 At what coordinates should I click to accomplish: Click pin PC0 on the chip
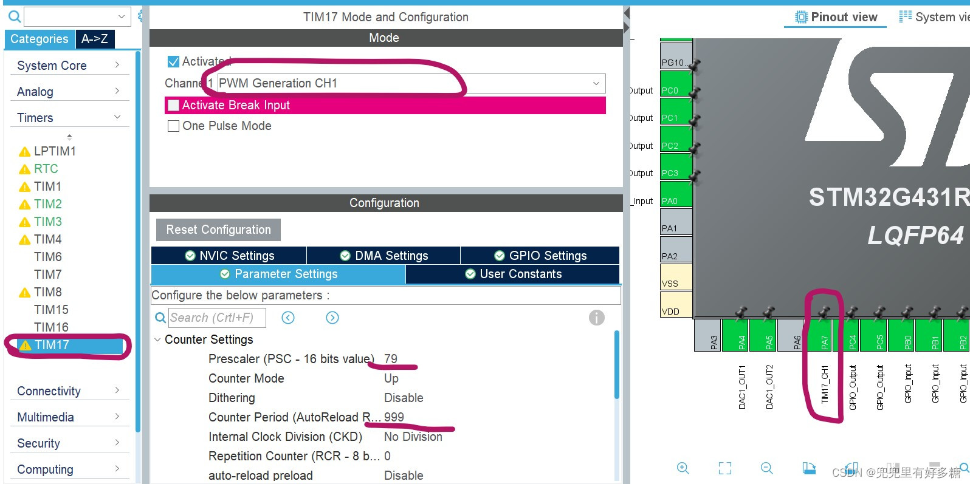tap(676, 84)
